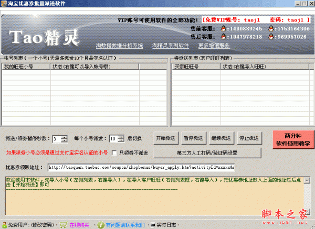This screenshot has height=229, width=315.
Task: Open the 淘数据数据分析系统 link
Action: [119, 46]
